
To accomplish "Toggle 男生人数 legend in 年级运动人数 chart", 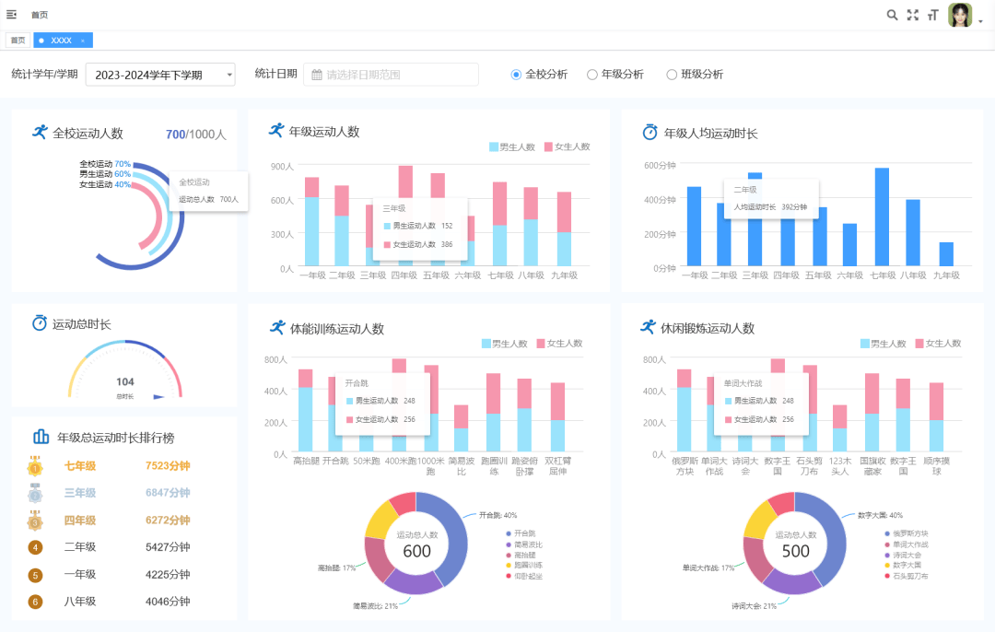I will tap(511, 146).
